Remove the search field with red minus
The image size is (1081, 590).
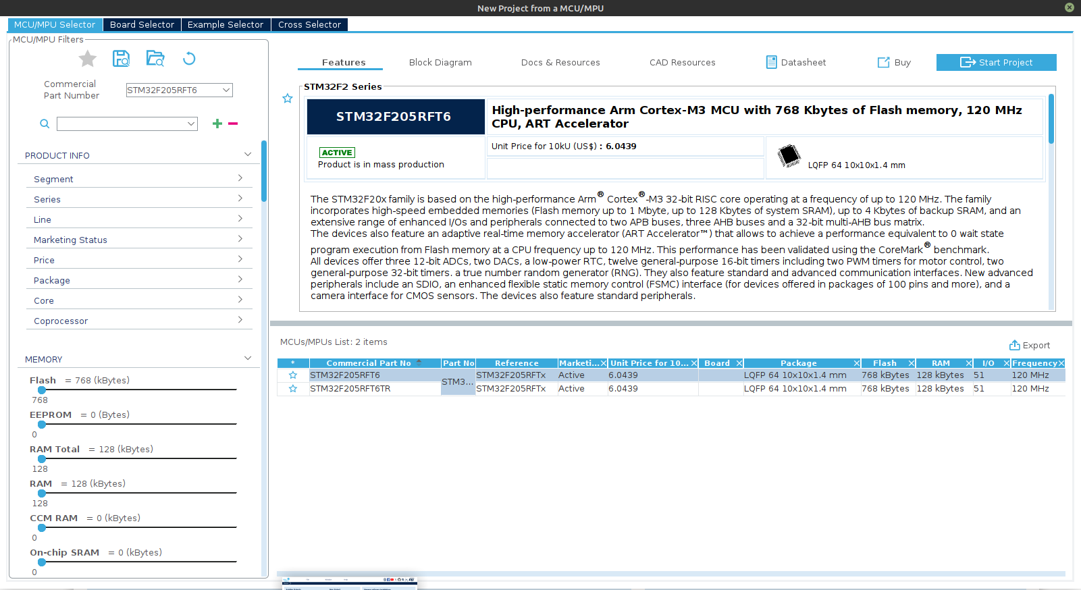(233, 124)
